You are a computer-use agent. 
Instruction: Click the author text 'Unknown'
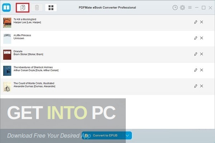pos(19,38)
